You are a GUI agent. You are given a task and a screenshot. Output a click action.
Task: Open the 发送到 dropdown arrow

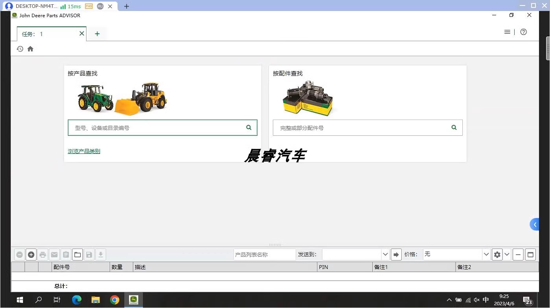tap(385, 255)
